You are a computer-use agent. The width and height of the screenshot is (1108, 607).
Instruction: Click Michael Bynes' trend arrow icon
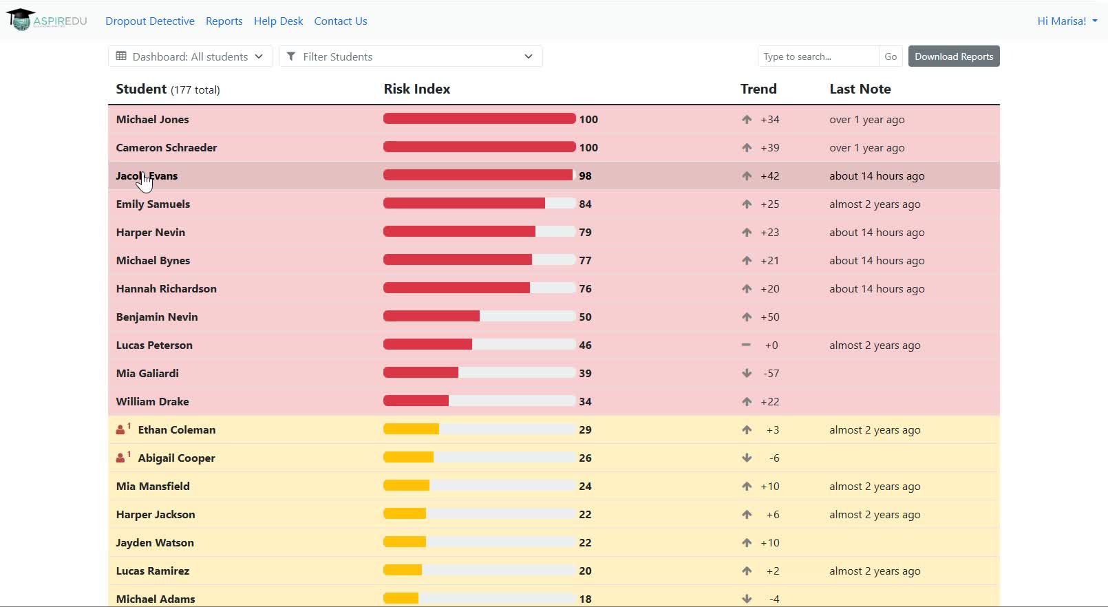coord(747,261)
